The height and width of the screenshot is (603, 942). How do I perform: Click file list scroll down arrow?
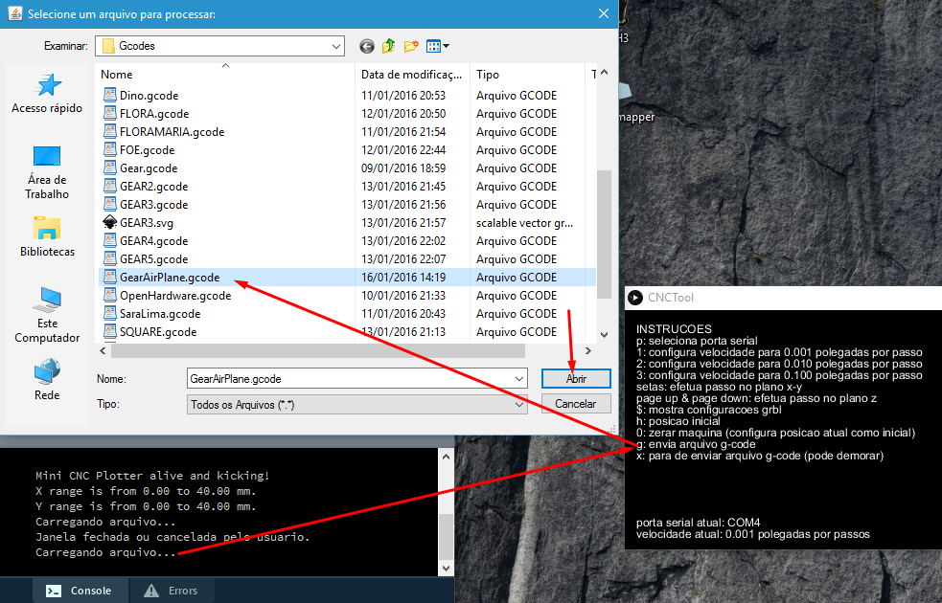(x=605, y=335)
